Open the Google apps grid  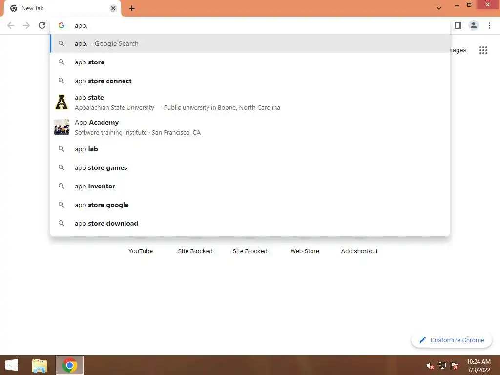click(x=483, y=50)
